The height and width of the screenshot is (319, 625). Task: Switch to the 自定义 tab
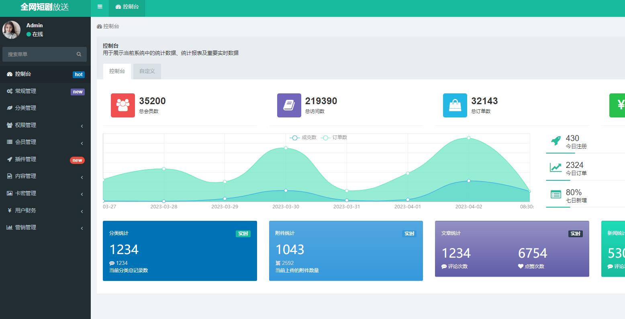pos(147,71)
